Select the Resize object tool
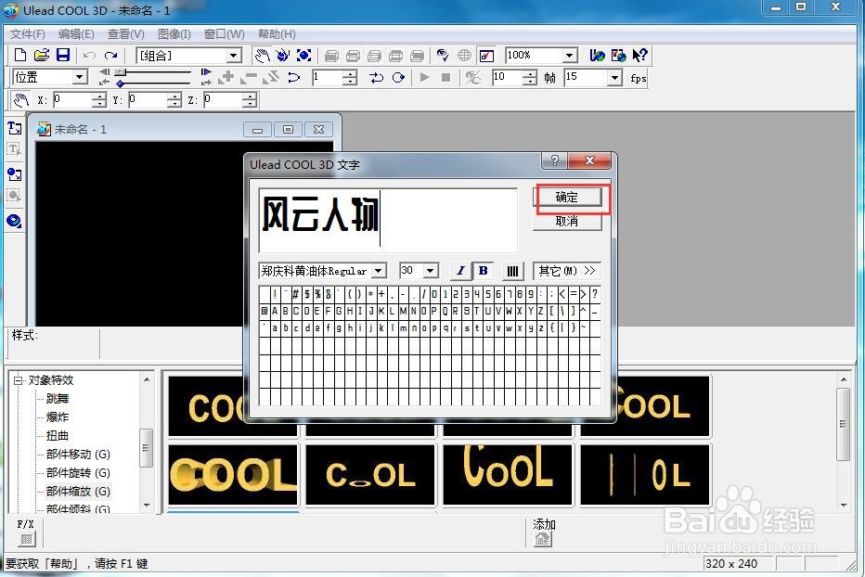 tap(304, 55)
